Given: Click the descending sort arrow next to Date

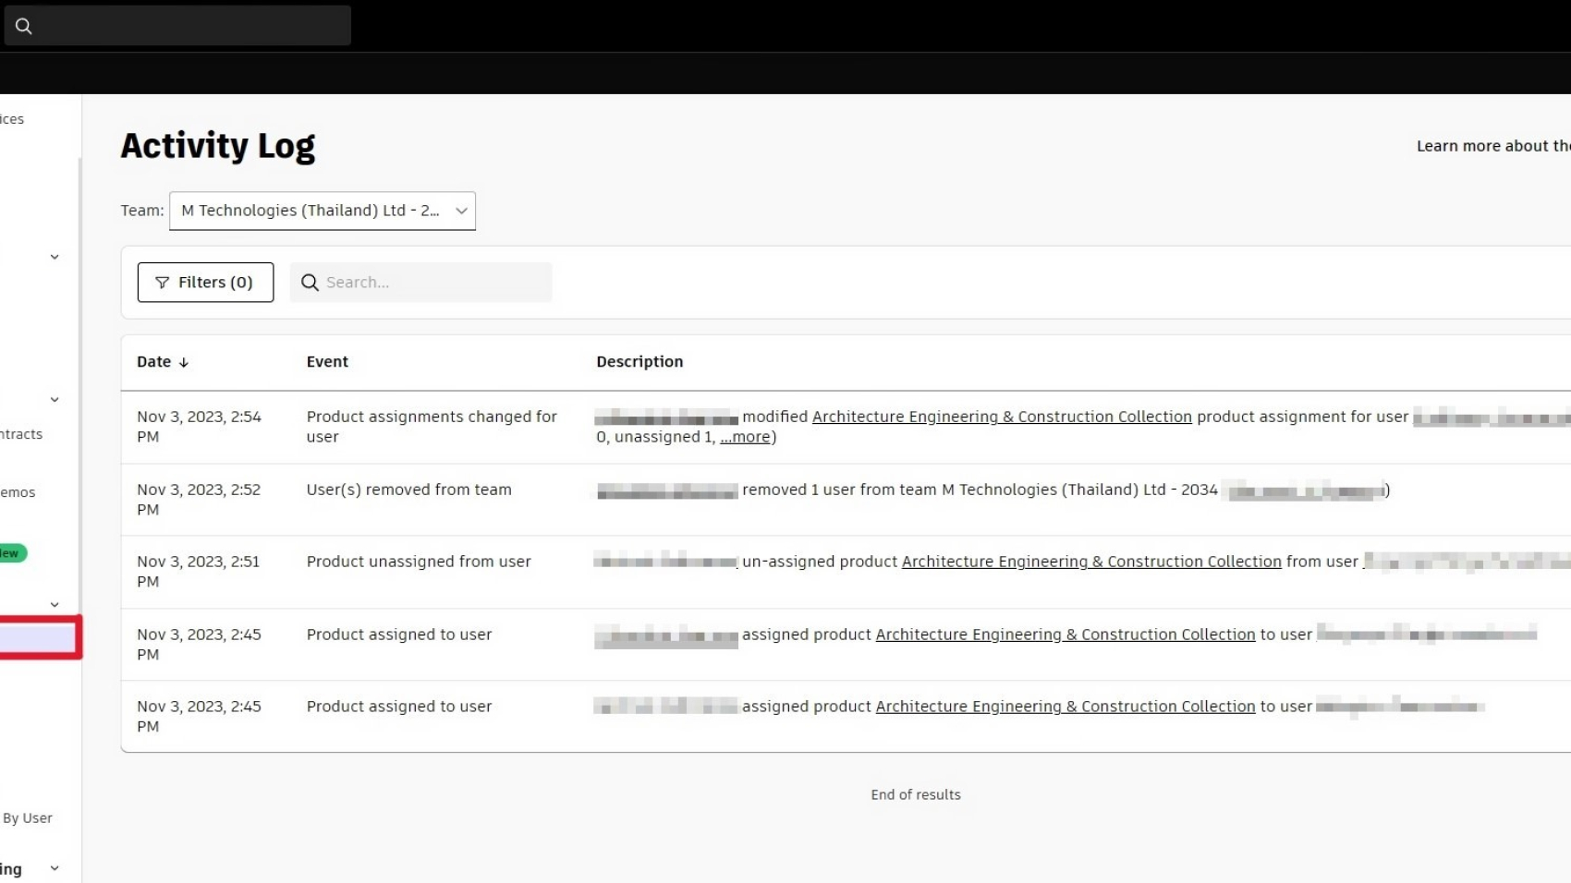Looking at the screenshot, I should pos(185,362).
